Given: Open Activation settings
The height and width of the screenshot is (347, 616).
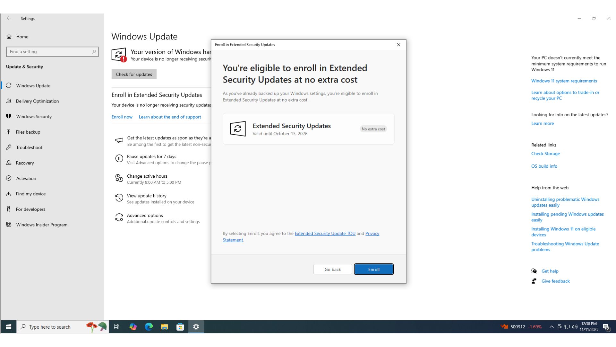Looking at the screenshot, I should coord(26,178).
